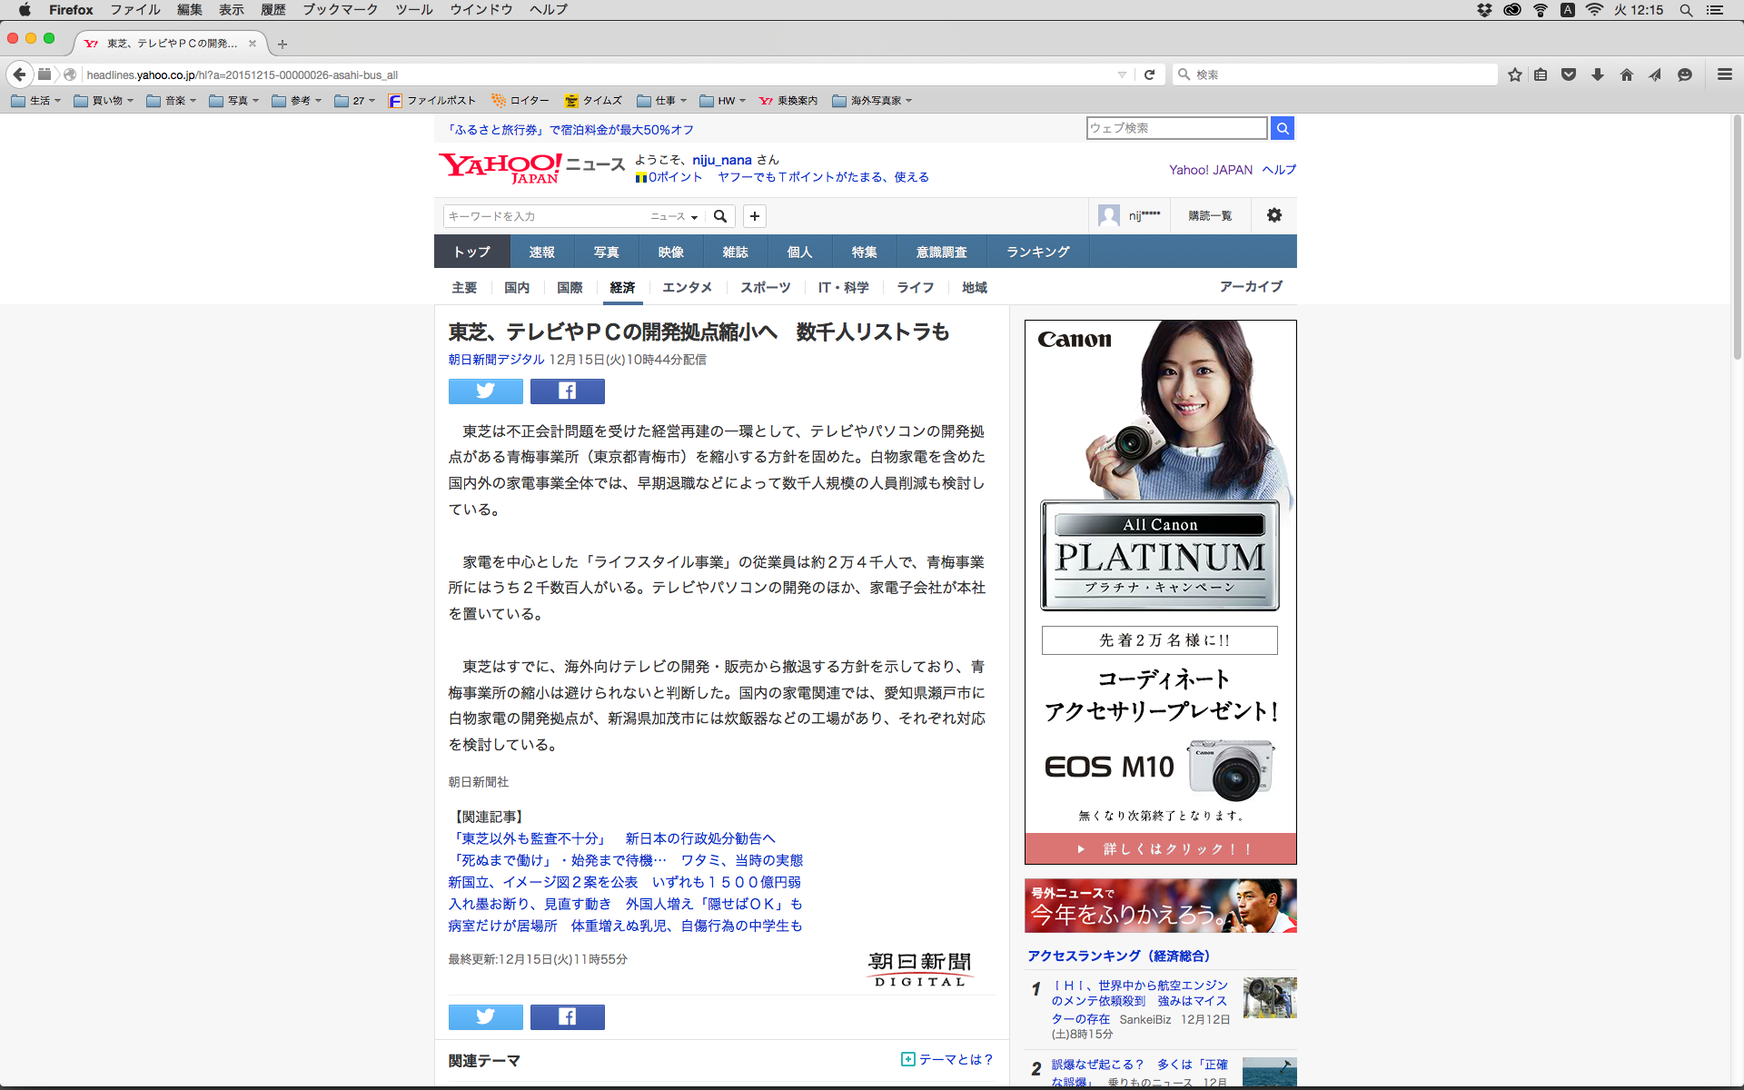
Task: Click the 購読一覧 button
Action: click(1210, 216)
